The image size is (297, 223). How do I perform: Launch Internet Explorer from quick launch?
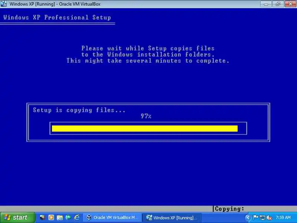[x=77, y=217]
